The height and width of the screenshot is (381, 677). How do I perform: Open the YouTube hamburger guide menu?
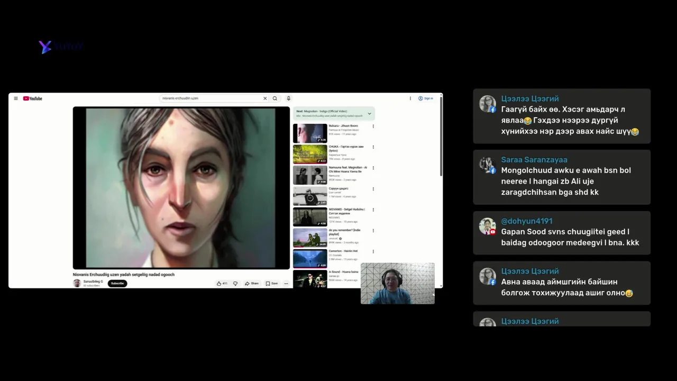16,98
